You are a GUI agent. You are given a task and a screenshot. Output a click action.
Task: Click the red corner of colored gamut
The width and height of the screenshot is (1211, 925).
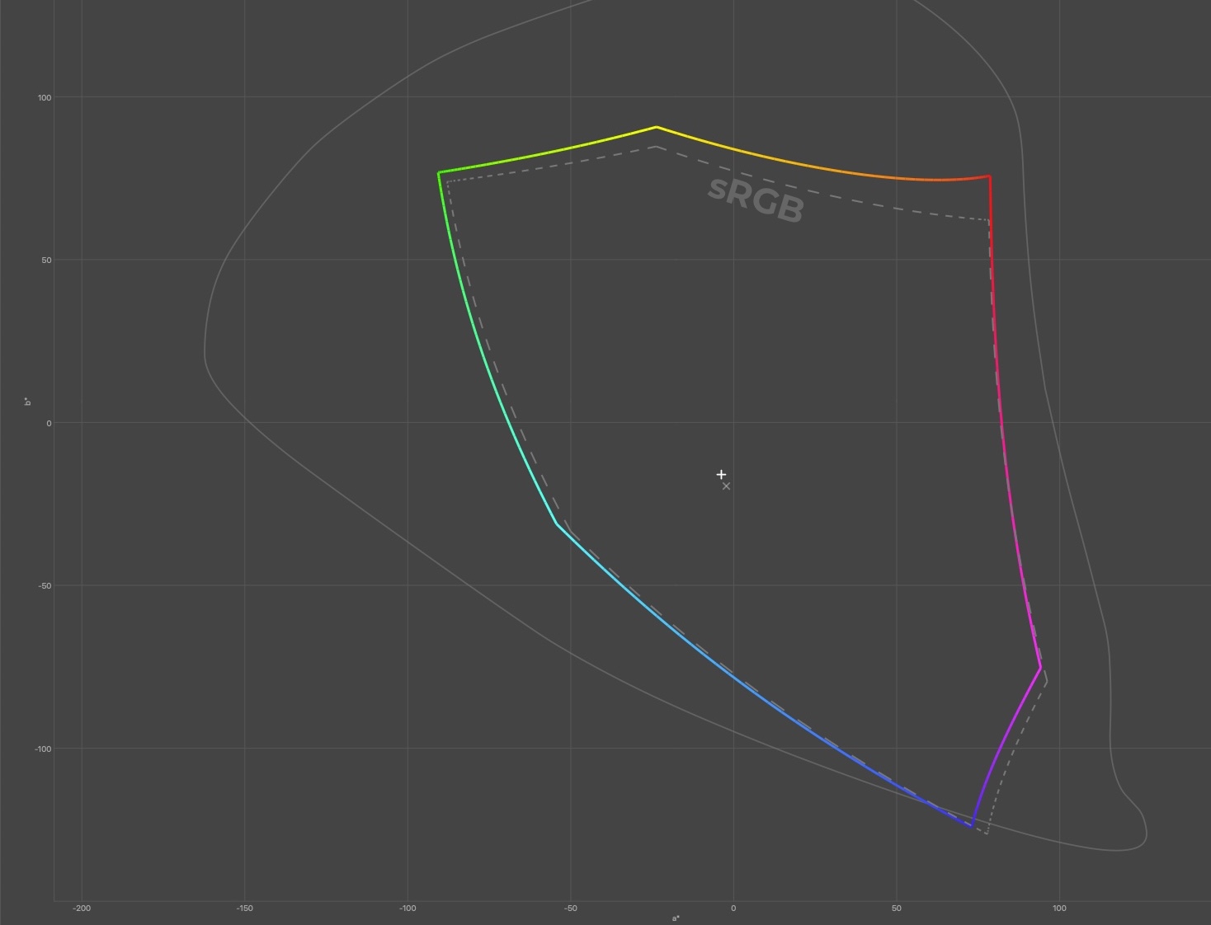989,176
